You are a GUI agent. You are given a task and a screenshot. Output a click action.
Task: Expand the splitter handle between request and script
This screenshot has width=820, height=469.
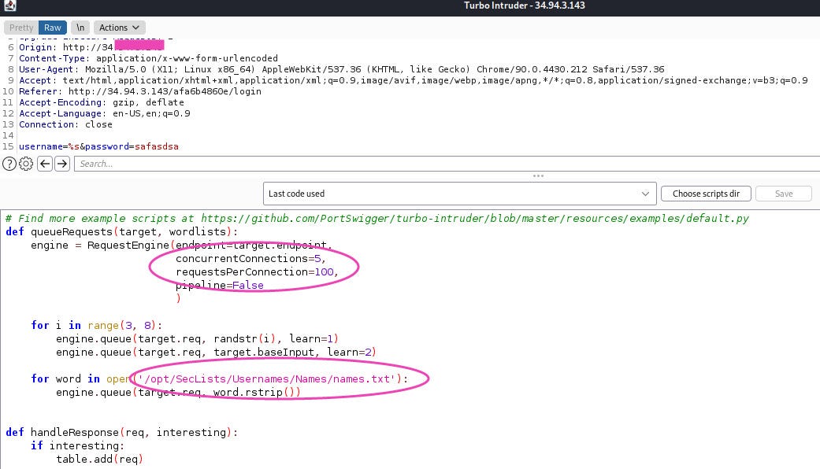point(538,176)
